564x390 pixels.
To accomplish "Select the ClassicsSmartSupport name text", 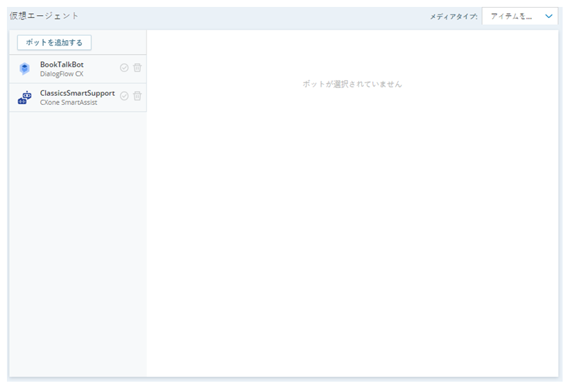I will [x=77, y=93].
